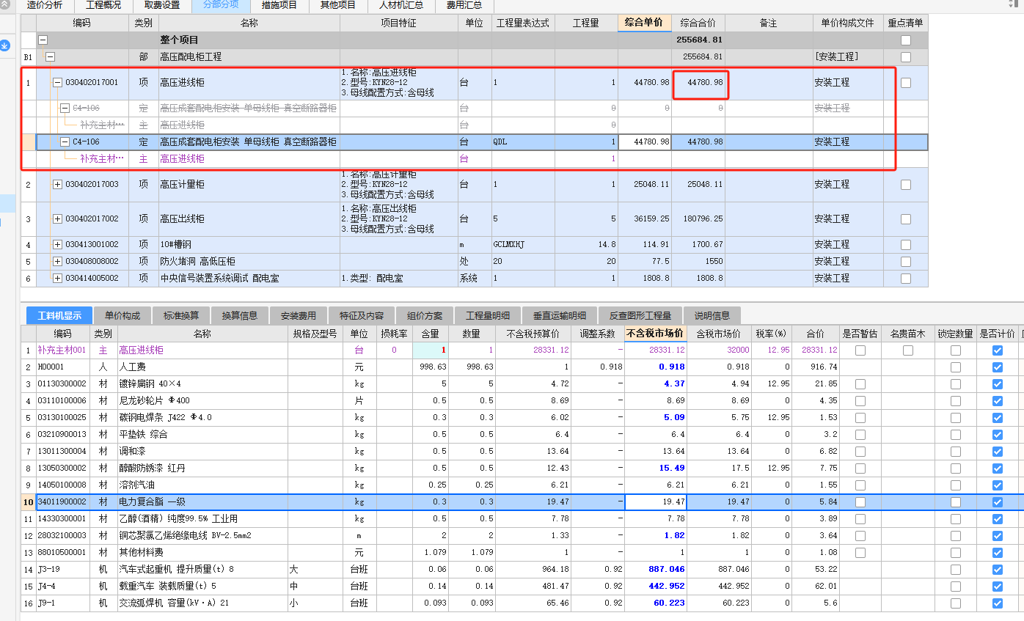
Task: Edit 不含税市场价 field 19.47 for 电力复合脂
Action: [x=656, y=502]
